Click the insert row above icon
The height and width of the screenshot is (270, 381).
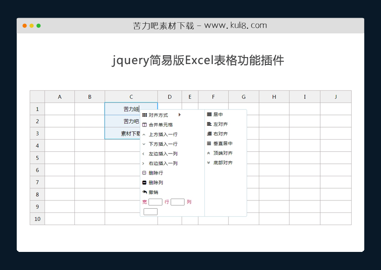pos(145,135)
